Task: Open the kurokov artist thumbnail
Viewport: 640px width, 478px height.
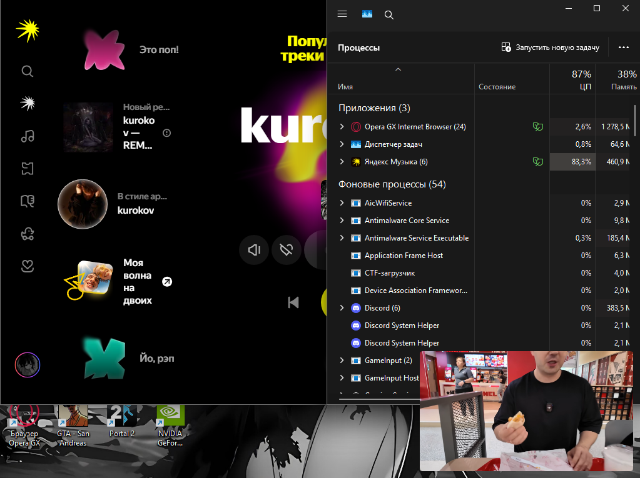Action: tap(83, 204)
